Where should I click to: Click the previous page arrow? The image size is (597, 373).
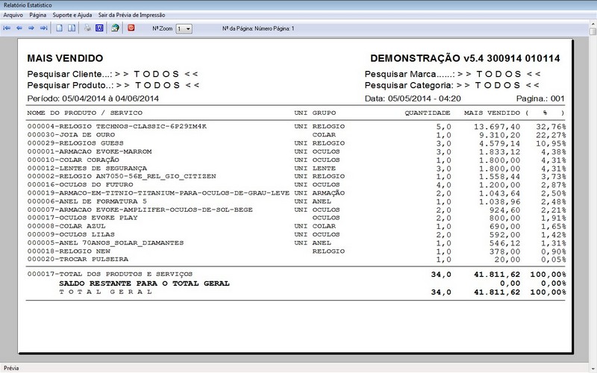pyautogui.click(x=19, y=28)
